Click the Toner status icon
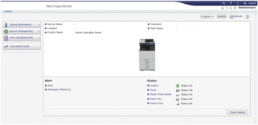The height and width of the screenshot is (125, 258). [x=178, y=90]
